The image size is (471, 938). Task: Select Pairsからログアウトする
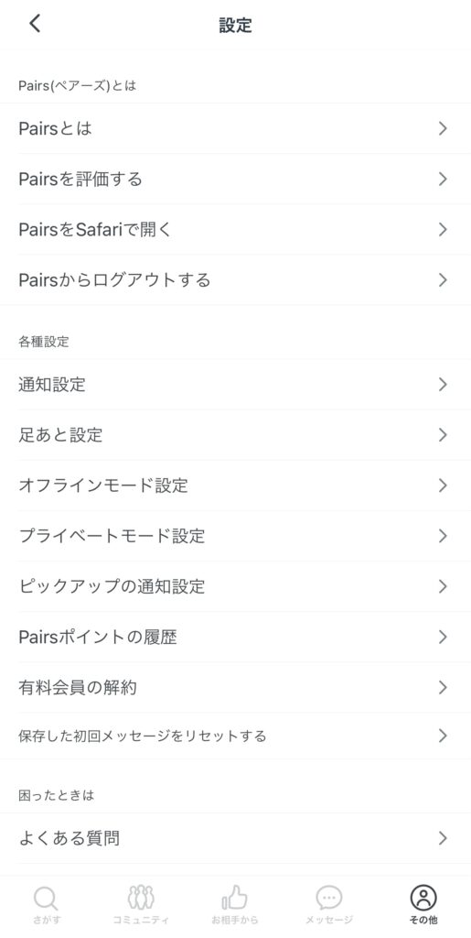235,280
